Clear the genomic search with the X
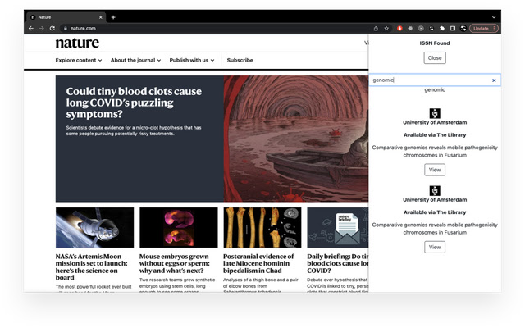The height and width of the screenshot is (328, 525). [494, 80]
